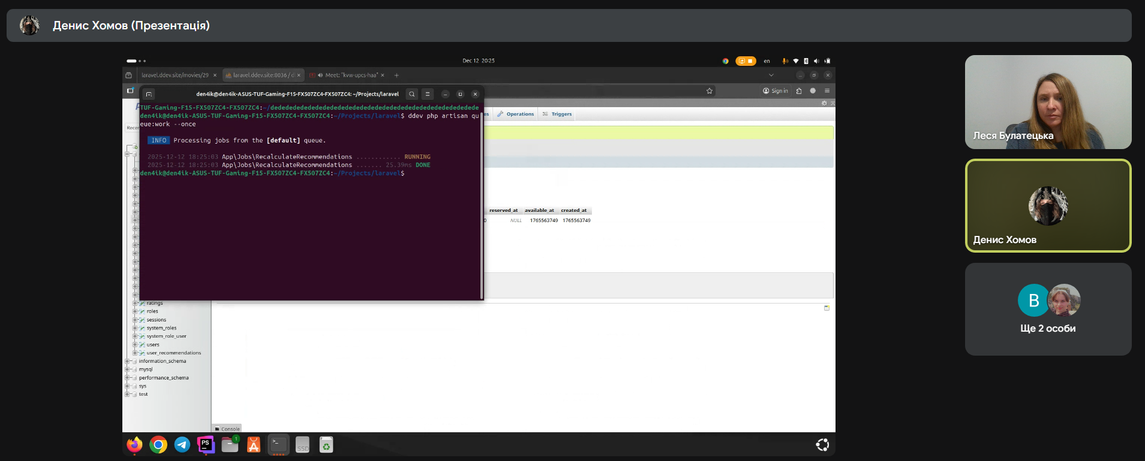The width and height of the screenshot is (1145, 461).
Task: Switch to the Operations tab
Action: pyautogui.click(x=519, y=114)
